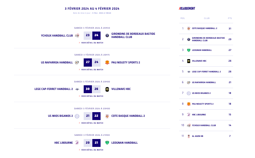
Task: Click US Mios Biganos 2 match logo
Action: coord(77,116)
